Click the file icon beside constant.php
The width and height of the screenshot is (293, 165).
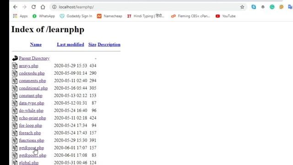[15, 96]
